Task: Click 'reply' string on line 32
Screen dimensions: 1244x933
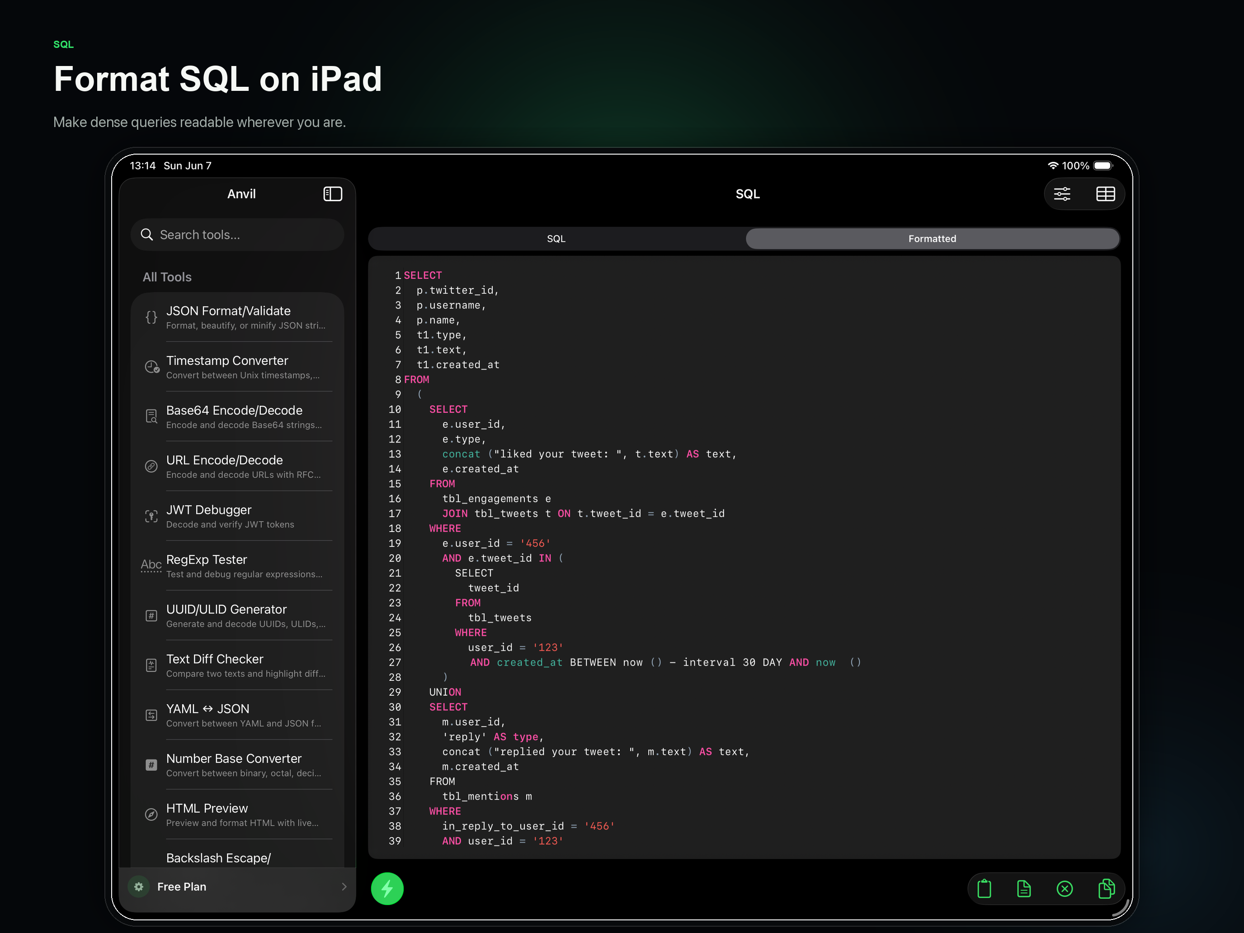Action: [x=464, y=737]
